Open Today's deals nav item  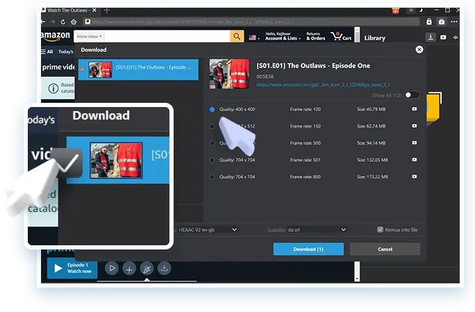point(65,52)
